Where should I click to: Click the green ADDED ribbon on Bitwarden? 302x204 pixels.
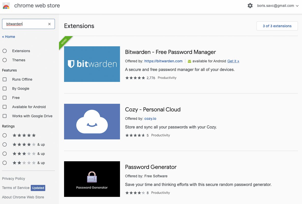[65, 41]
